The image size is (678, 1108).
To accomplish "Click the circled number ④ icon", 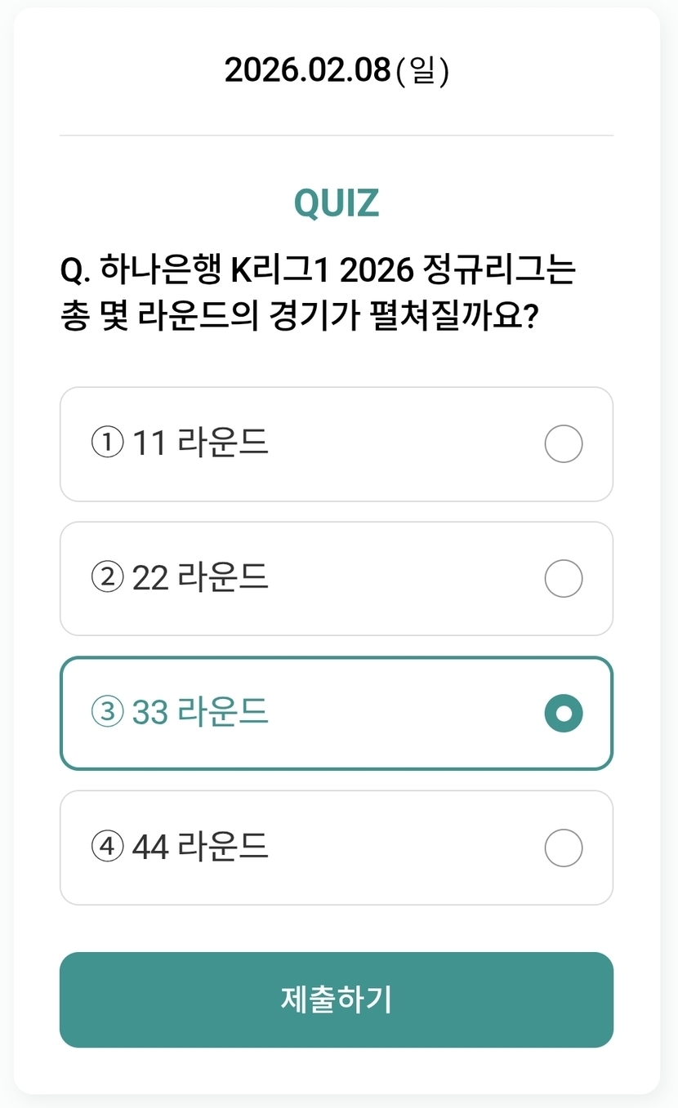I will 106,848.
